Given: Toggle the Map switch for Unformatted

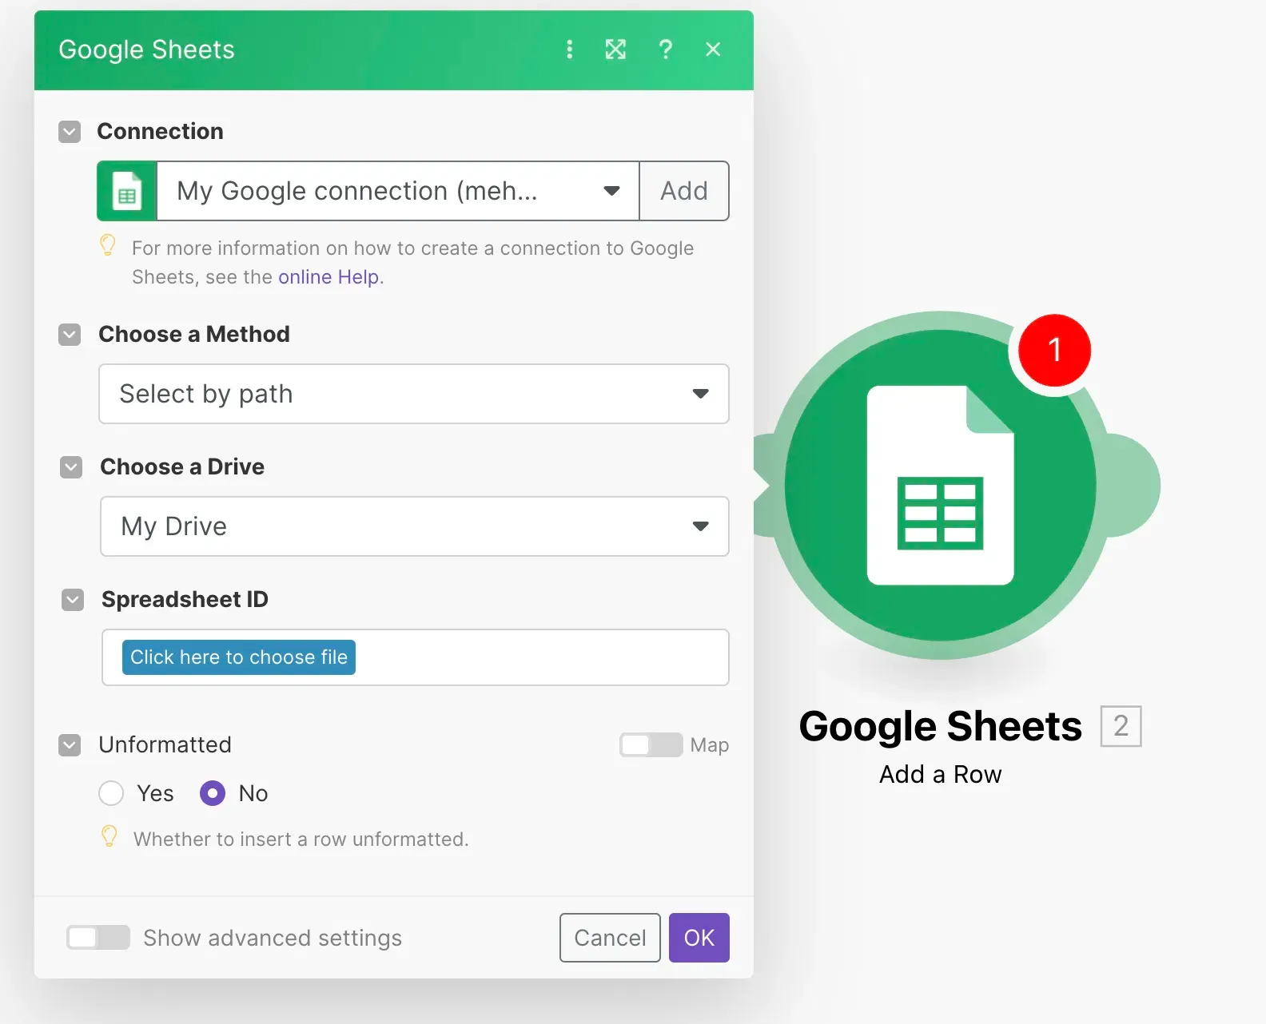Looking at the screenshot, I should tap(651, 744).
